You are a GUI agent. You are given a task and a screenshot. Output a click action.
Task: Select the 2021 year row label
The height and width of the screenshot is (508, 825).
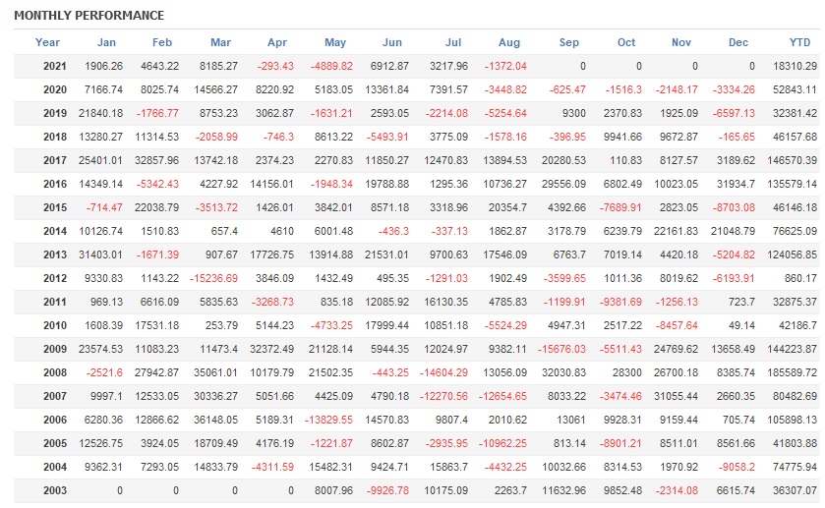pos(55,66)
